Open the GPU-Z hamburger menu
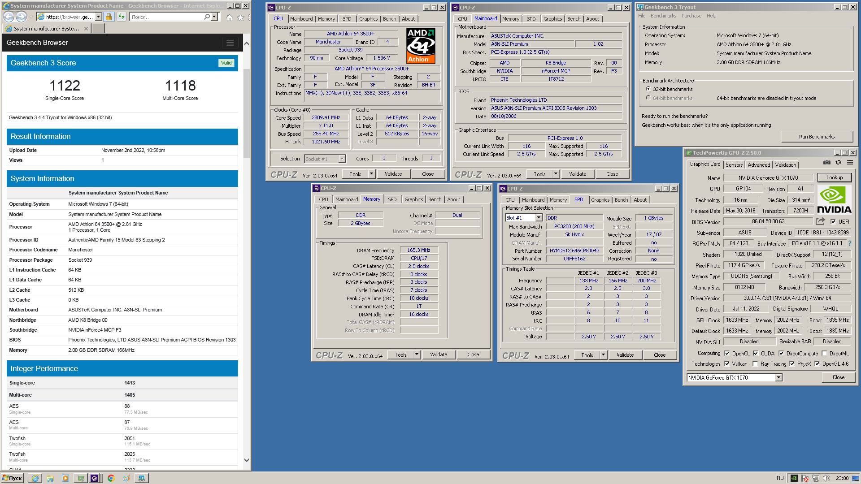 coord(850,163)
